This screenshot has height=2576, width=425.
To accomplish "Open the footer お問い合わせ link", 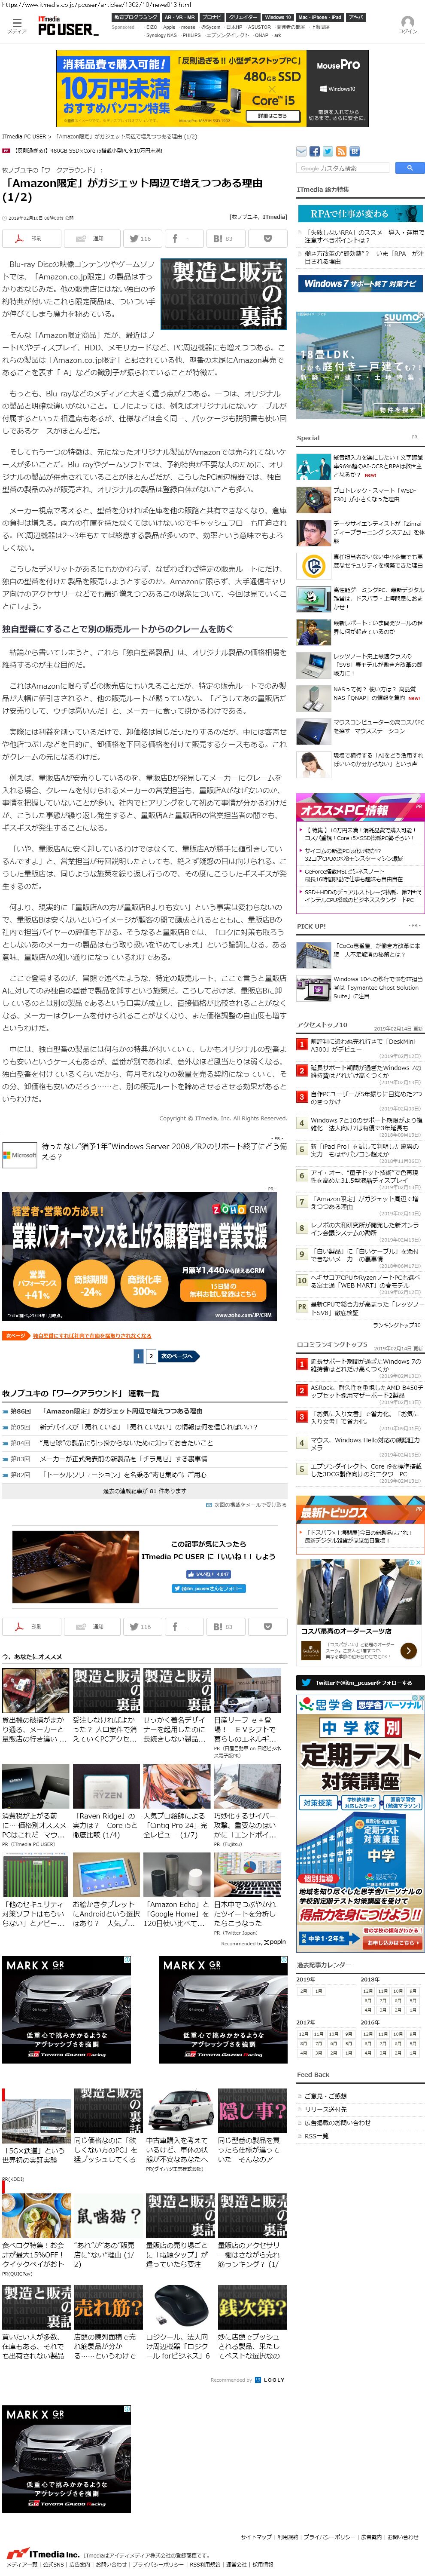I will pos(403,2536).
